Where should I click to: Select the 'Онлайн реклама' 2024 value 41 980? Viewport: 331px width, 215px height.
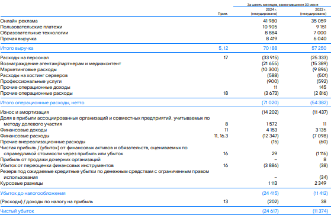[x=270, y=21]
